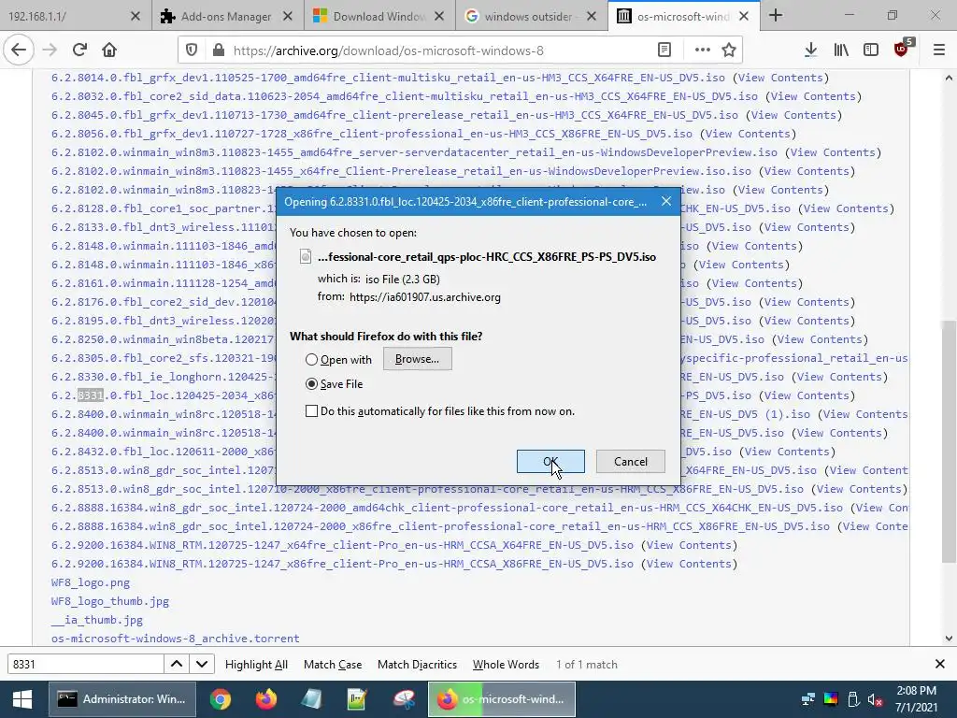Click the page scrollbar down arrow
This screenshot has height=718, width=957.
[949, 639]
